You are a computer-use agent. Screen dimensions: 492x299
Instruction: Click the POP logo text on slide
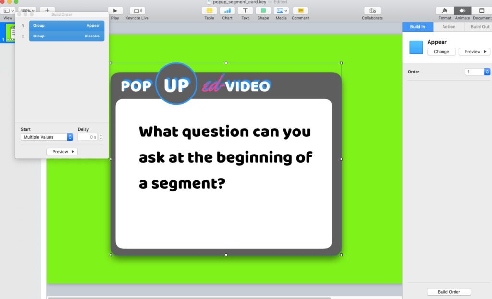tap(136, 86)
